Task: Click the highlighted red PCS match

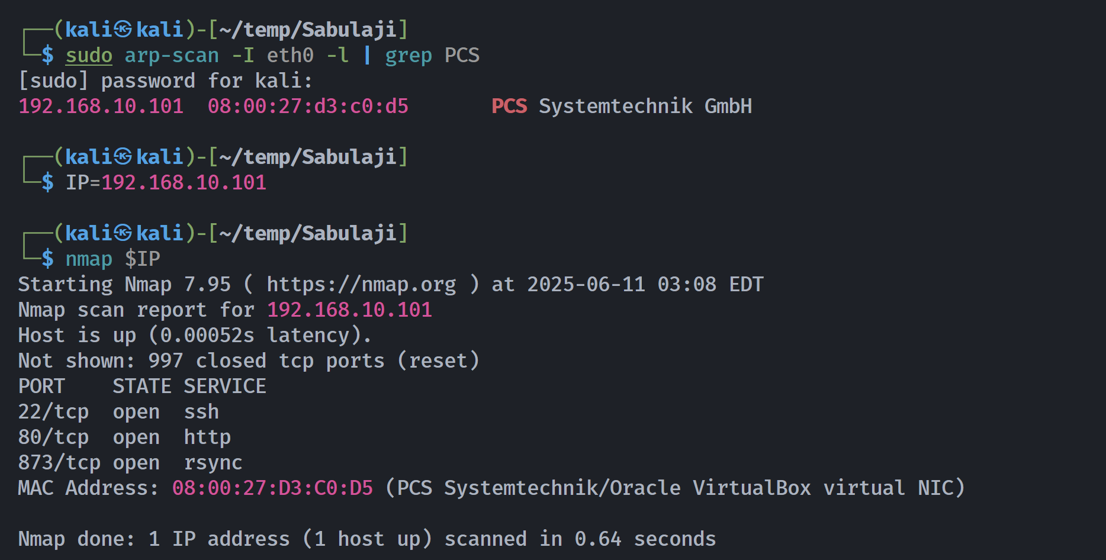Action: click(x=509, y=107)
